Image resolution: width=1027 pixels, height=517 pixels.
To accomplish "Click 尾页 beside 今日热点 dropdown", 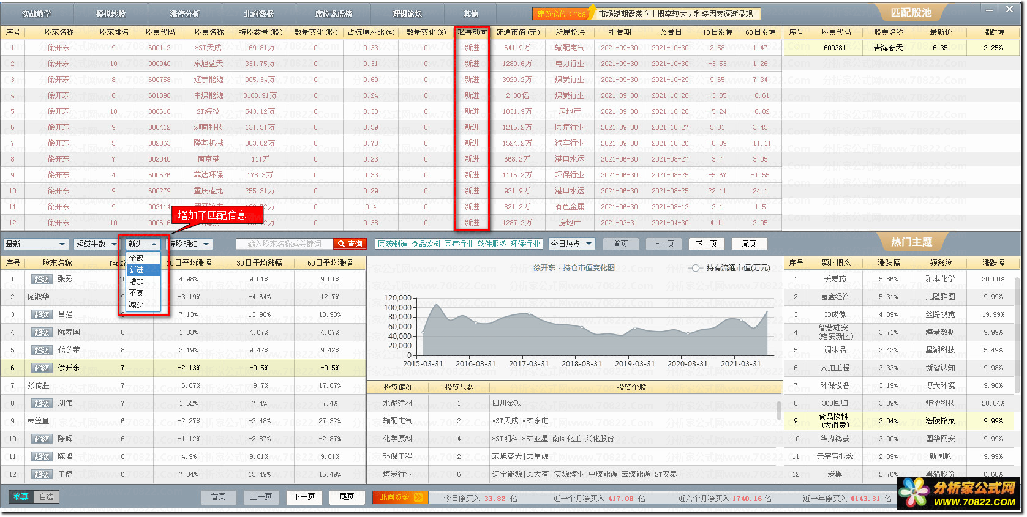I will 749,244.
